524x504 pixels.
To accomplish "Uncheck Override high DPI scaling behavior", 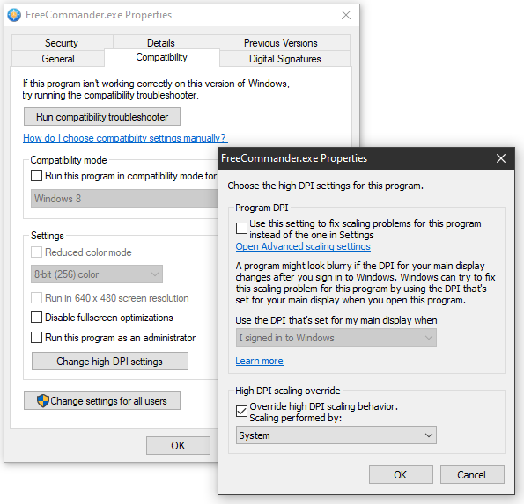I will pyautogui.click(x=241, y=412).
